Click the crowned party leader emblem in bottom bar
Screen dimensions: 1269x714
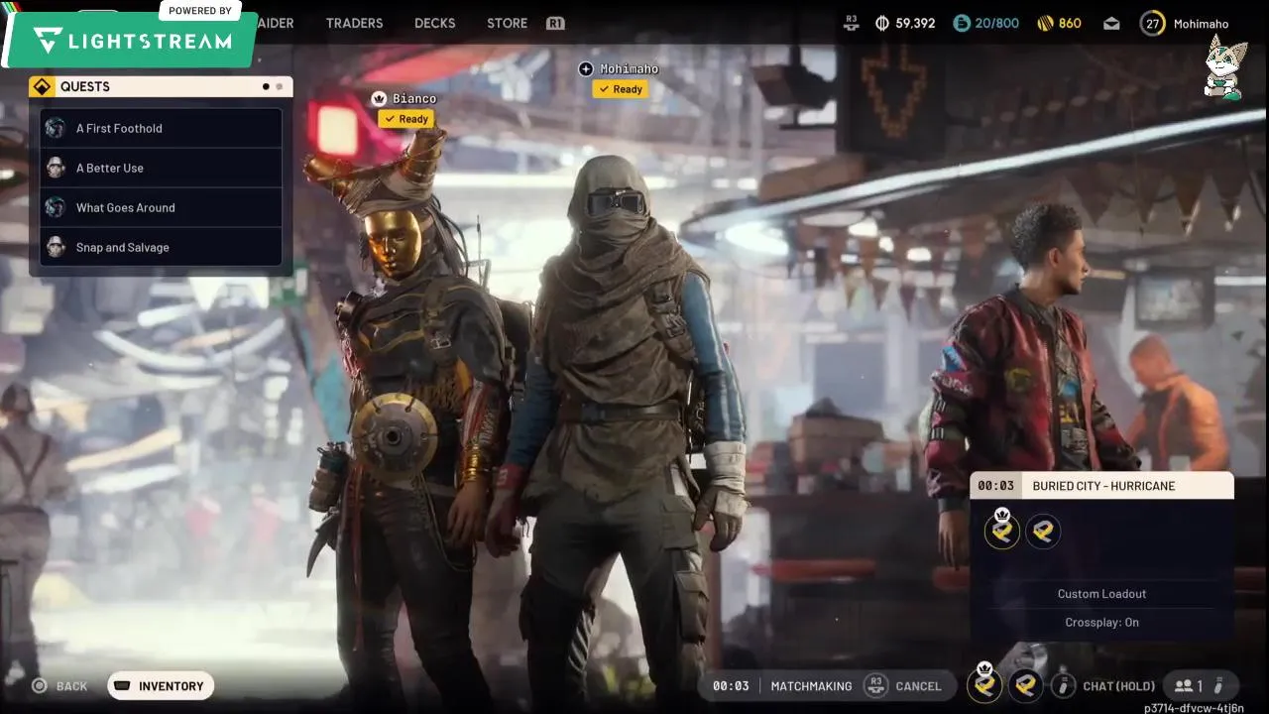(x=984, y=682)
